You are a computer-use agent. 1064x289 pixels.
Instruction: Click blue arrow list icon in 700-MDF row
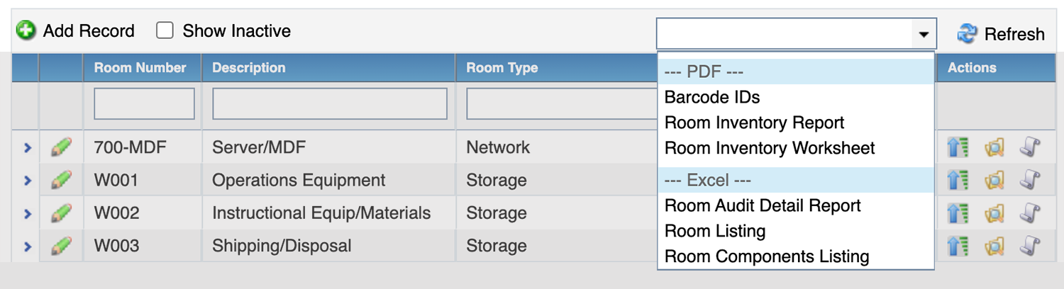coord(958,147)
